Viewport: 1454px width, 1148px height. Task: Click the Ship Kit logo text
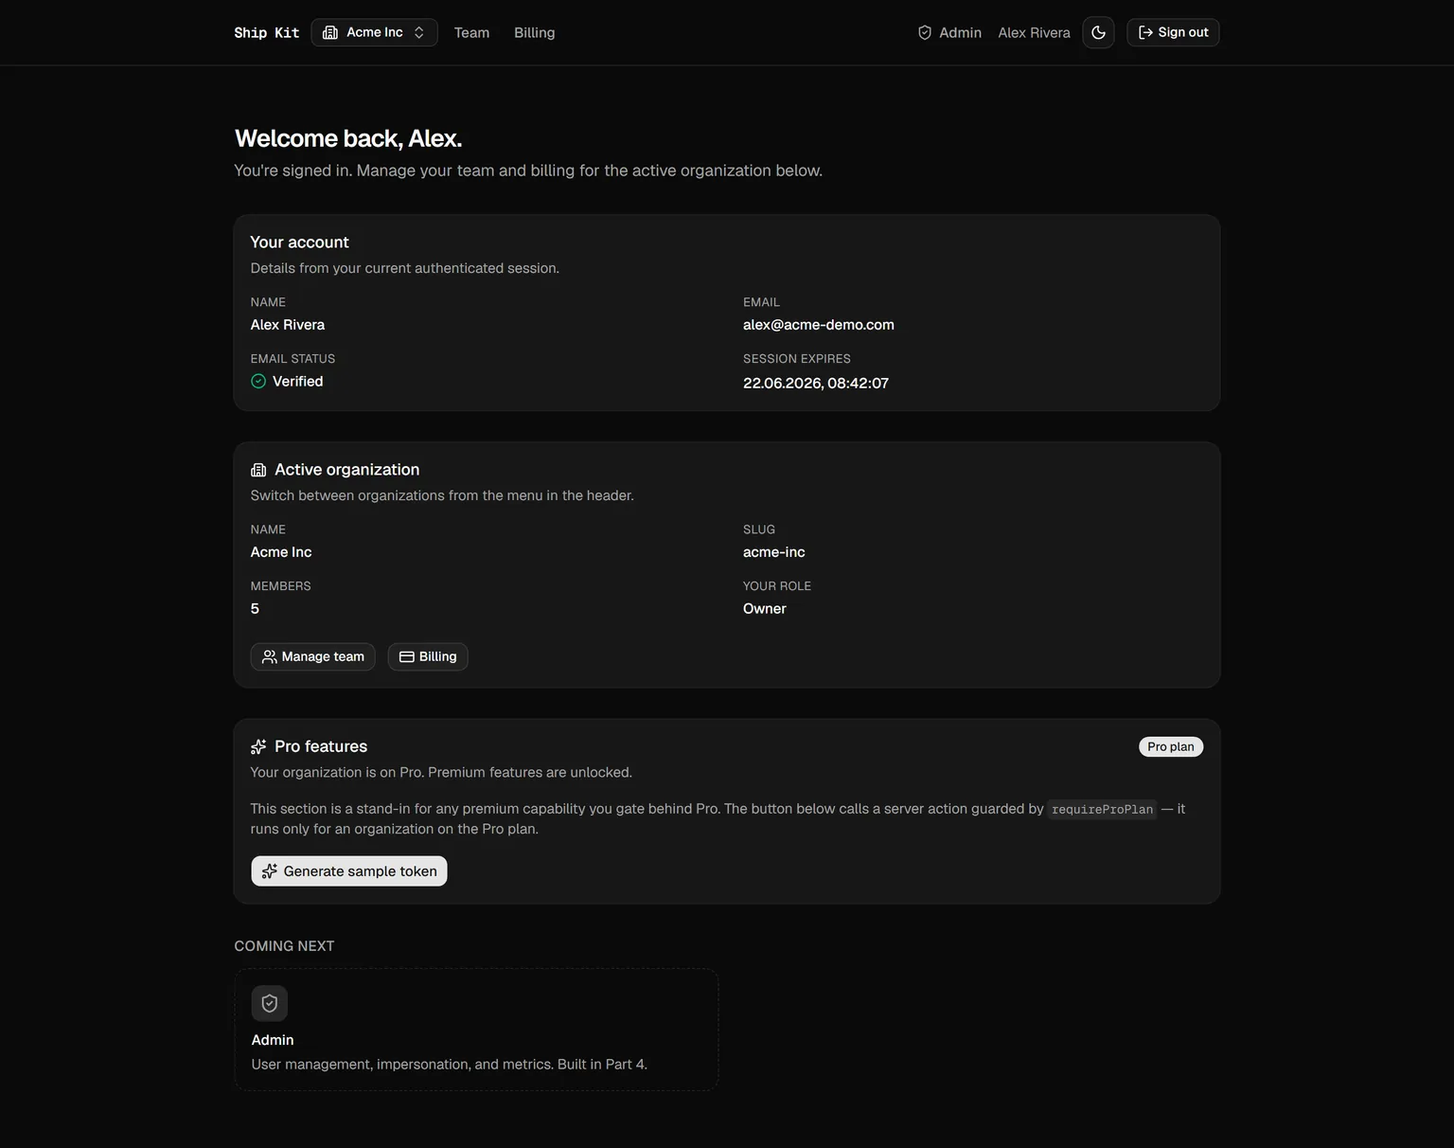click(x=266, y=32)
